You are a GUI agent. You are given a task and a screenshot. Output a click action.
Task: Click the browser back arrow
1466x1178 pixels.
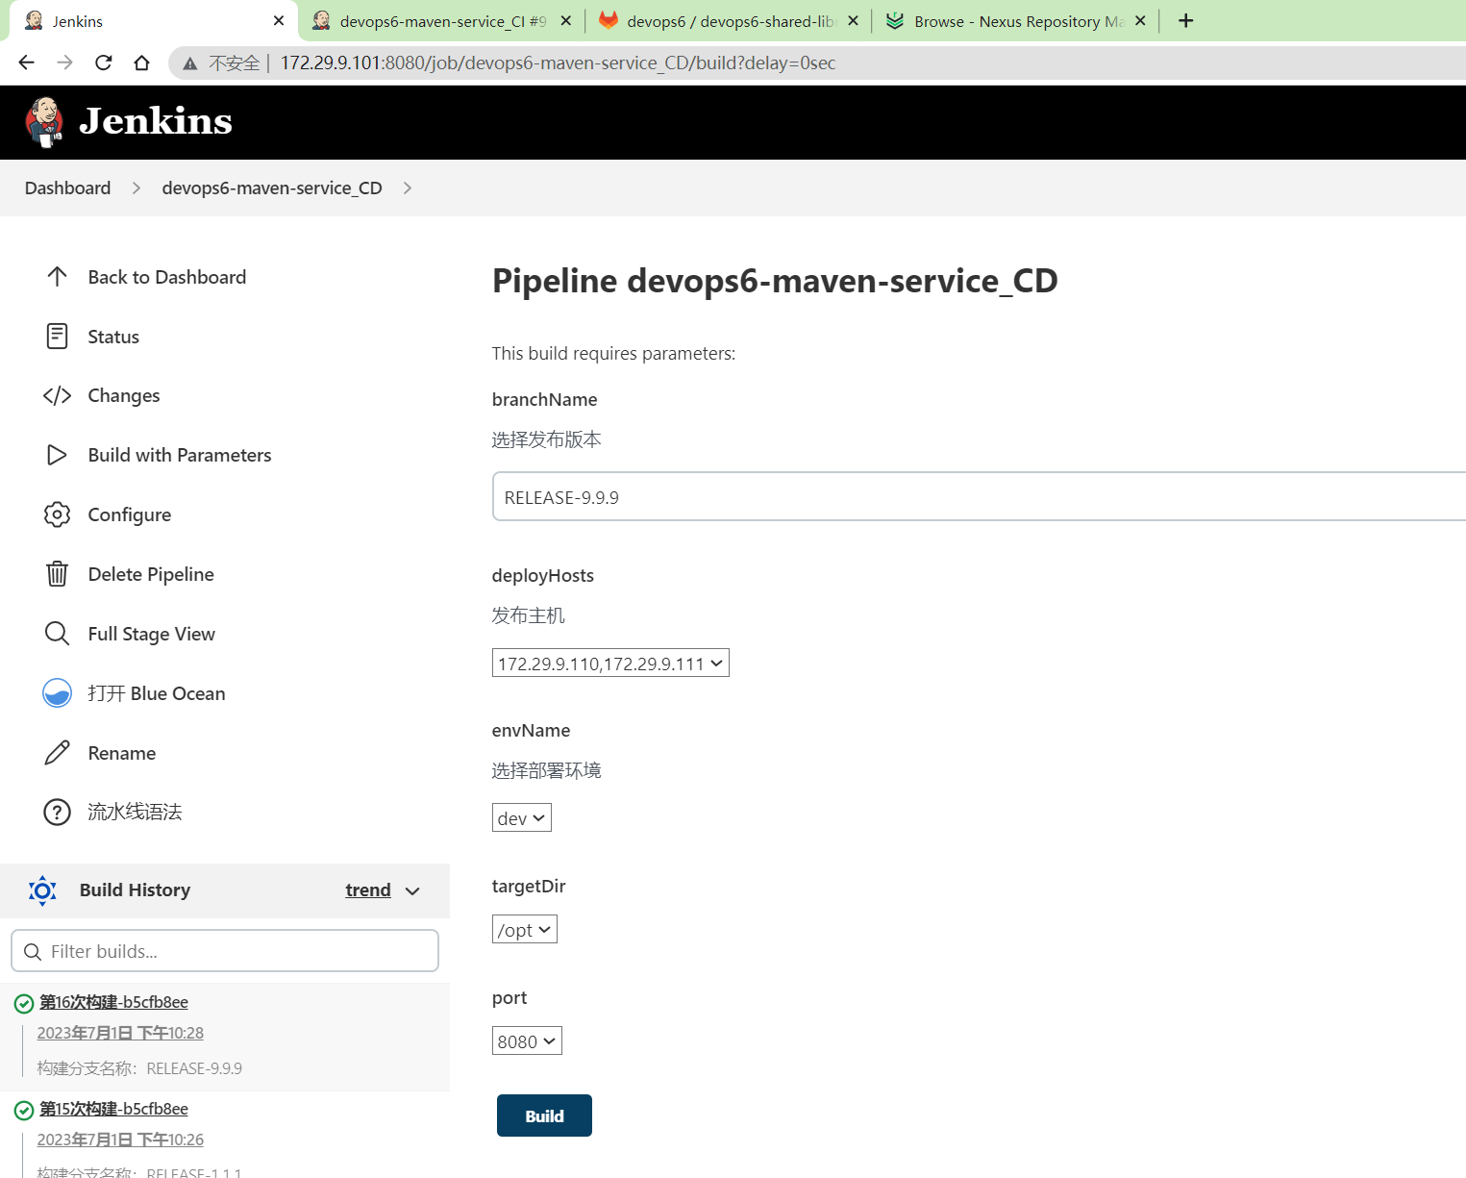click(26, 63)
